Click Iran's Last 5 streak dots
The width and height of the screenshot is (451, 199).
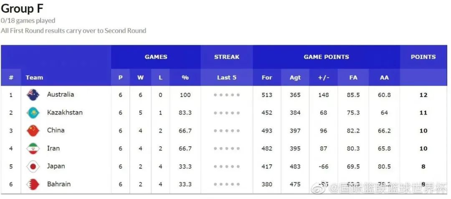(227, 148)
